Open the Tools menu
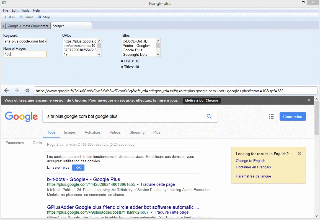 pos(25,10)
